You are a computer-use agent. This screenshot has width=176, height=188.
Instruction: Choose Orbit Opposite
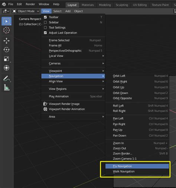[137, 98]
